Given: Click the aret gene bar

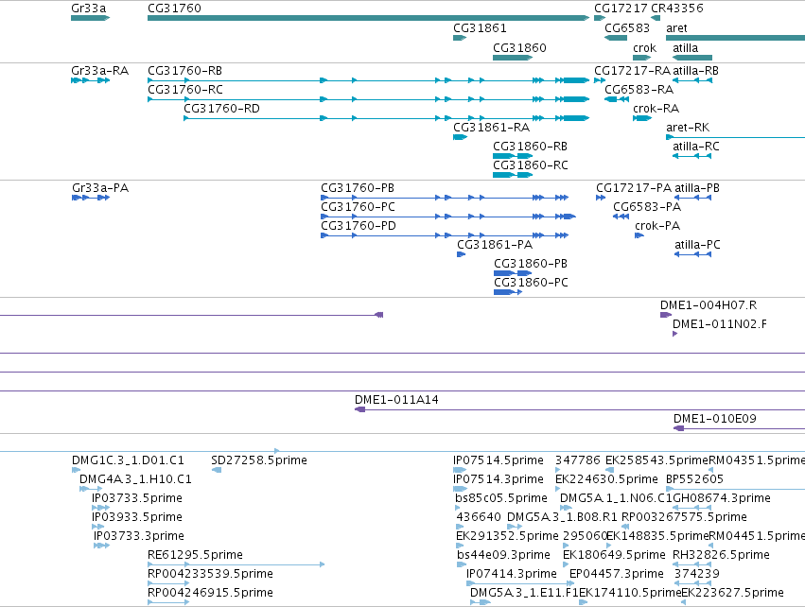Looking at the screenshot, I should pos(735,38).
